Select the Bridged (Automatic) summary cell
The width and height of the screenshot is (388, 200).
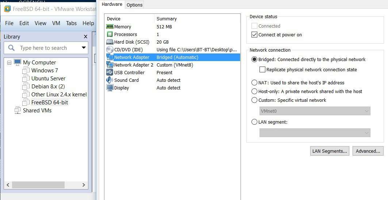[x=177, y=57]
